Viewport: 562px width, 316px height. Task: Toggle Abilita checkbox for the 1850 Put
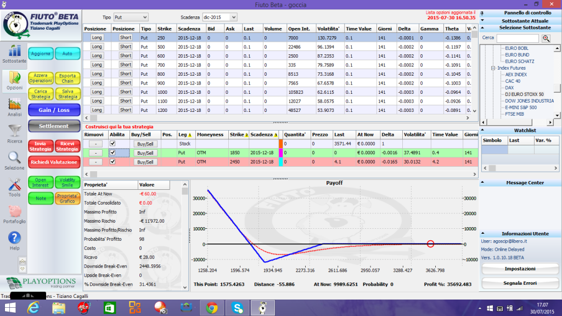113,153
